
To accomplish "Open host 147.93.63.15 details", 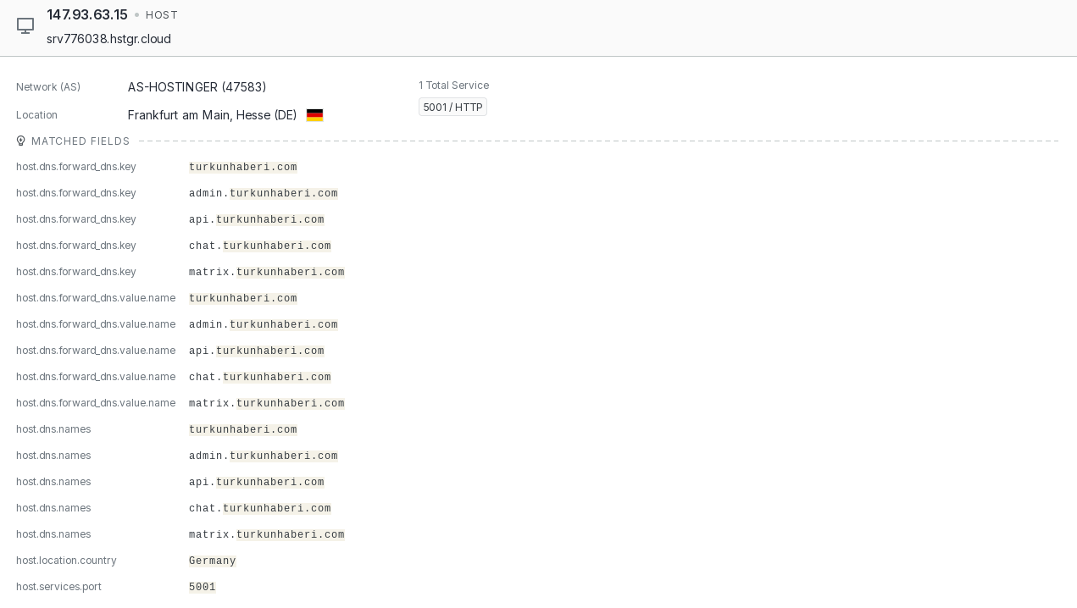I will 87,15.
